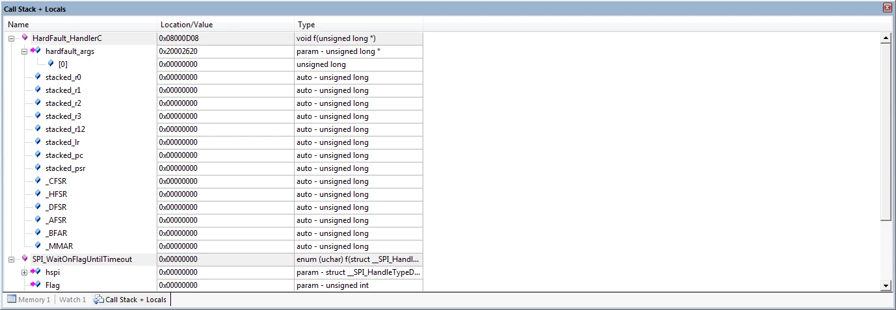This screenshot has width=896, height=310.
Task: Click the vertical scrollbar thumb
Action: point(885,133)
